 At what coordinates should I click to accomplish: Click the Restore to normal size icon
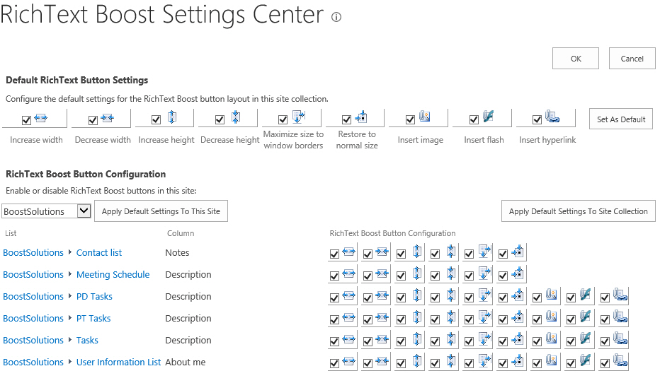(x=361, y=118)
